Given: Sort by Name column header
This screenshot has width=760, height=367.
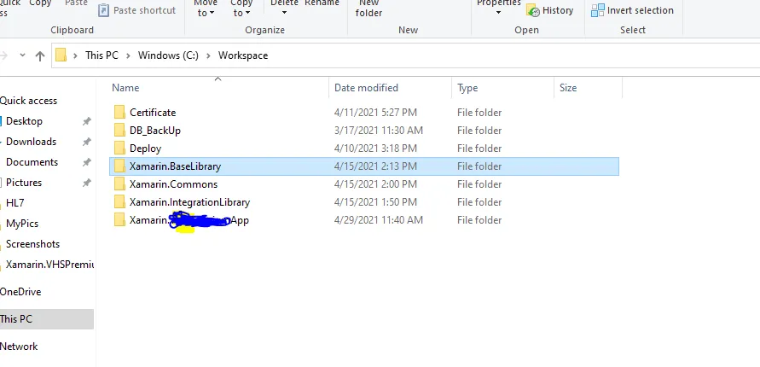Looking at the screenshot, I should [x=125, y=88].
